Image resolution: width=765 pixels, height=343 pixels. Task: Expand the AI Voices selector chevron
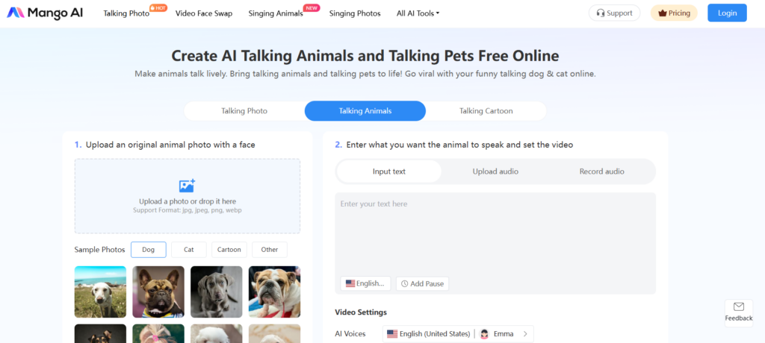(x=525, y=334)
